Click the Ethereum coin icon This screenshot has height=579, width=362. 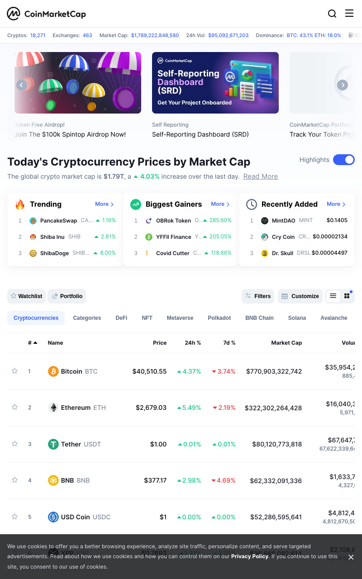pos(53,408)
